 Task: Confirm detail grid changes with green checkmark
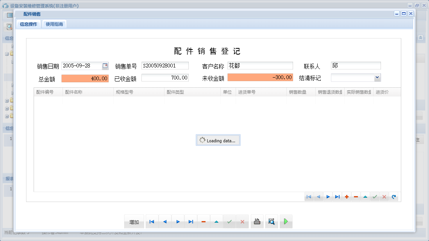[x=374, y=197]
